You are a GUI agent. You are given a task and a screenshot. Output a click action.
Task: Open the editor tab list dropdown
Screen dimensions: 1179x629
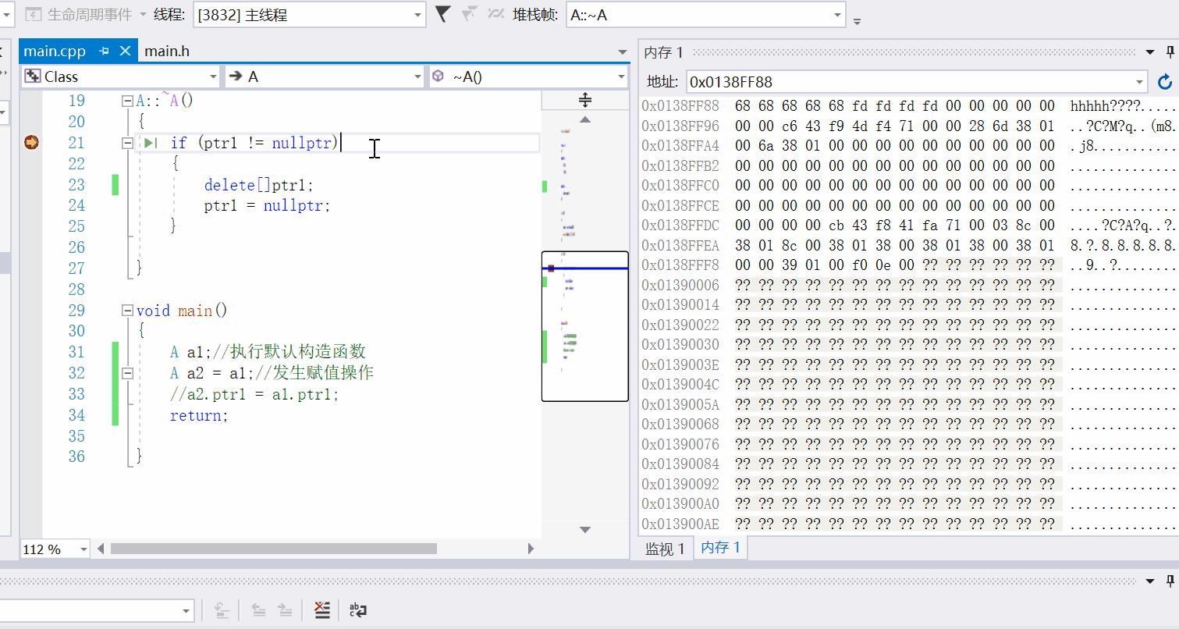[622, 52]
